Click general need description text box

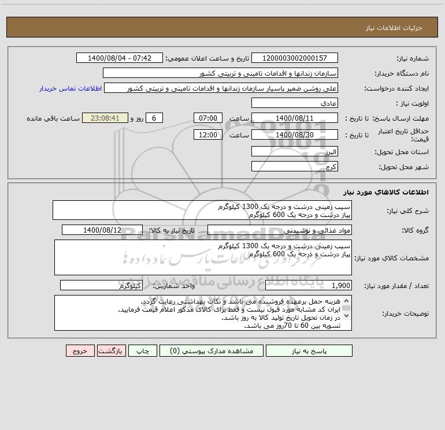[x=202, y=210]
